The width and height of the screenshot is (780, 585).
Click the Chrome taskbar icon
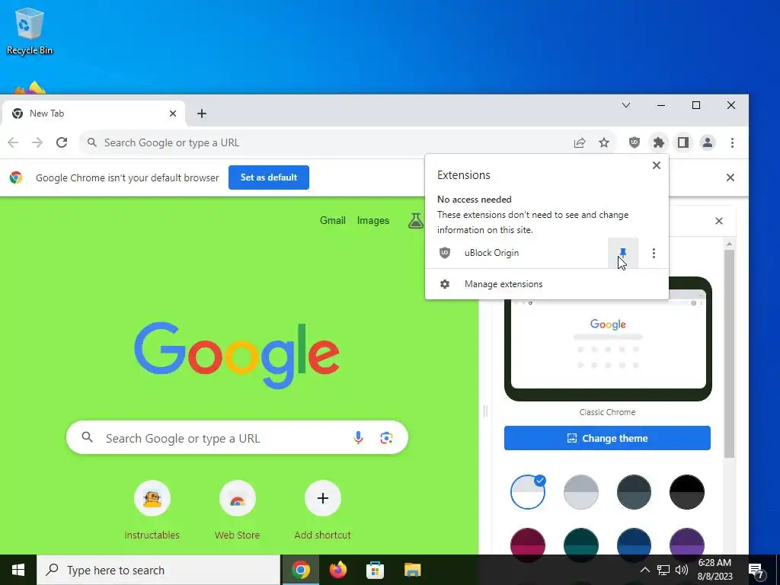pyautogui.click(x=301, y=570)
